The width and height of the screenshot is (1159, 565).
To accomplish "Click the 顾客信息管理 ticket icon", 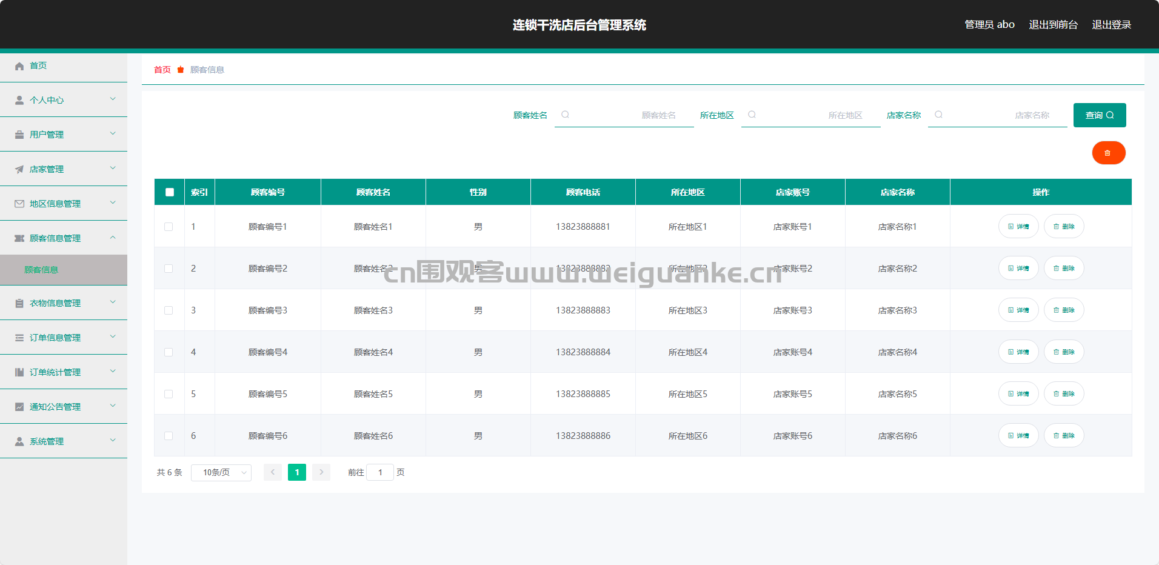I will pos(19,239).
